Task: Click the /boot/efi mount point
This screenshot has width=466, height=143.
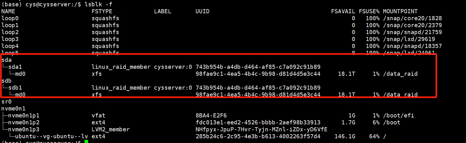Action: [x=398, y=115]
